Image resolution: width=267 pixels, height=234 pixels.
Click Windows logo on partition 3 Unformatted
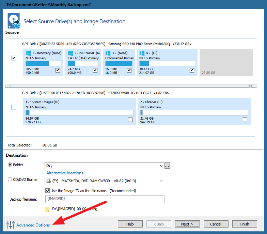(x=108, y=53)
